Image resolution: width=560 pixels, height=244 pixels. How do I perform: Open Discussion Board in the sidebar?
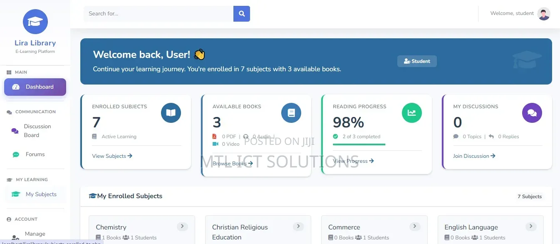[35, 131]
